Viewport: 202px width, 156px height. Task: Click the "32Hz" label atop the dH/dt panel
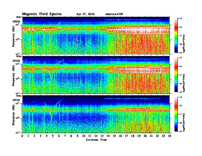(19, 17)
